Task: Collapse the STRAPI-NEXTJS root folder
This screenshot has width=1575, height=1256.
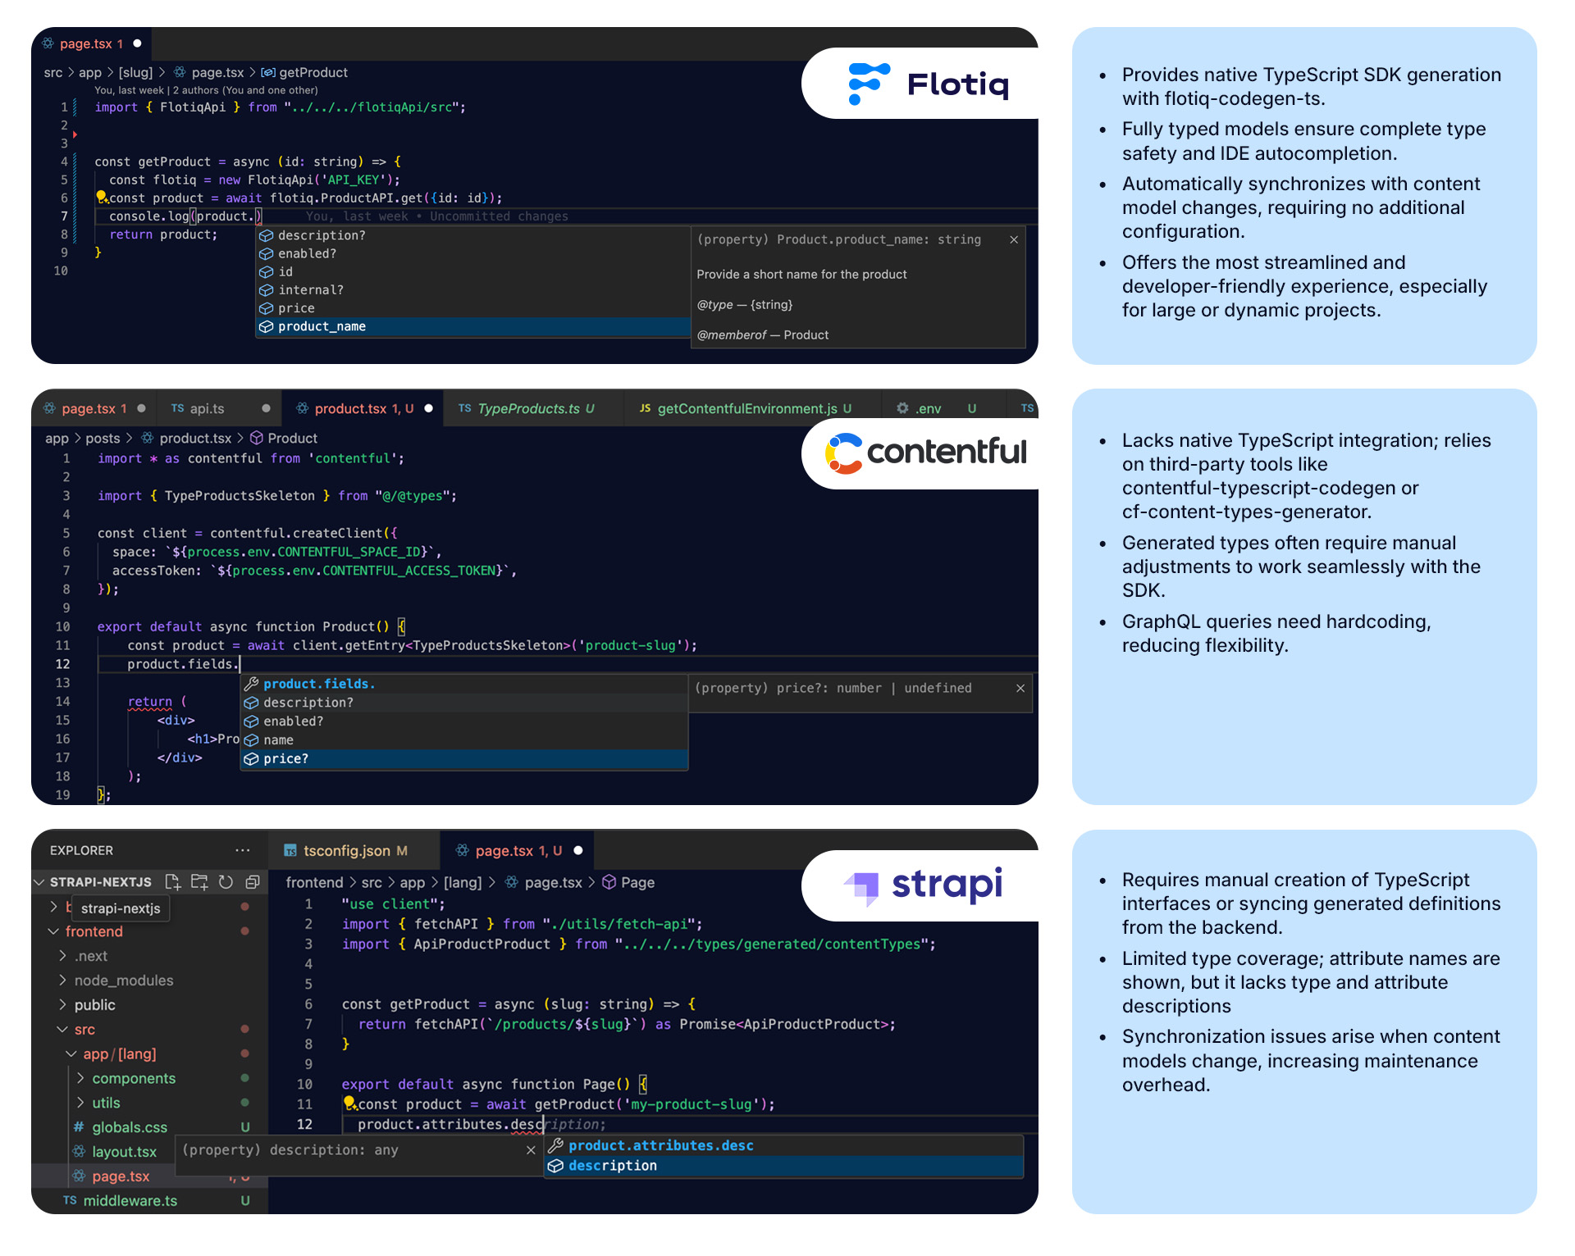Action: (x=39, y=882)
